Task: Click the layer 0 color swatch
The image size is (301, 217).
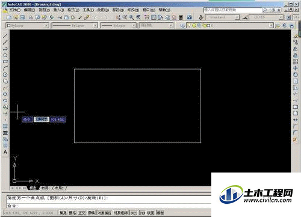Action: coord(208,26)
